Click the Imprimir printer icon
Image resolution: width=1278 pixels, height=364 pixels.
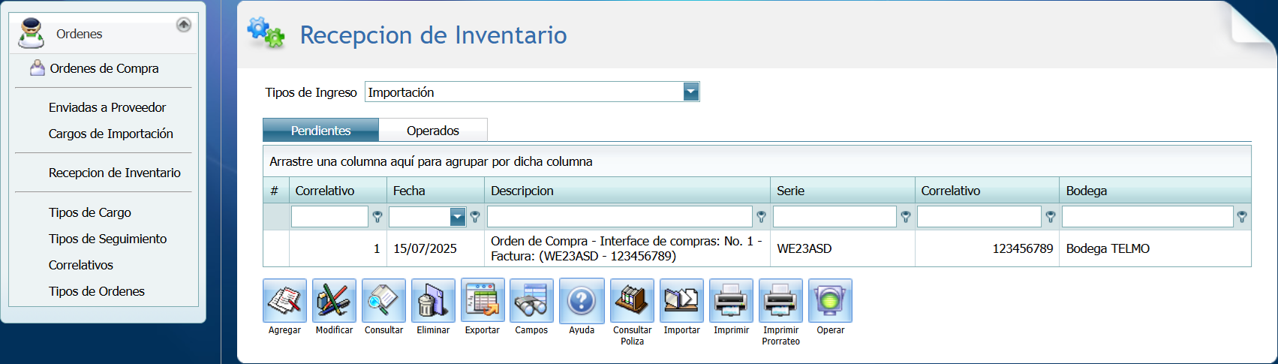[731, 301]
